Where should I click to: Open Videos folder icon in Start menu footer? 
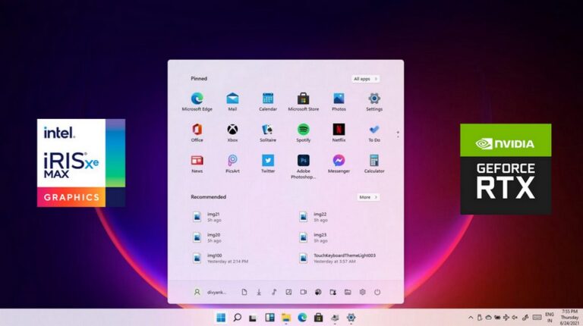click(x=304, y=292)
